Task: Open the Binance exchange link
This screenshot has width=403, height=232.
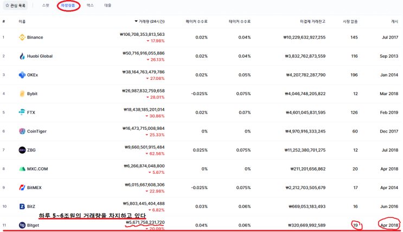Action: (35, 37)
